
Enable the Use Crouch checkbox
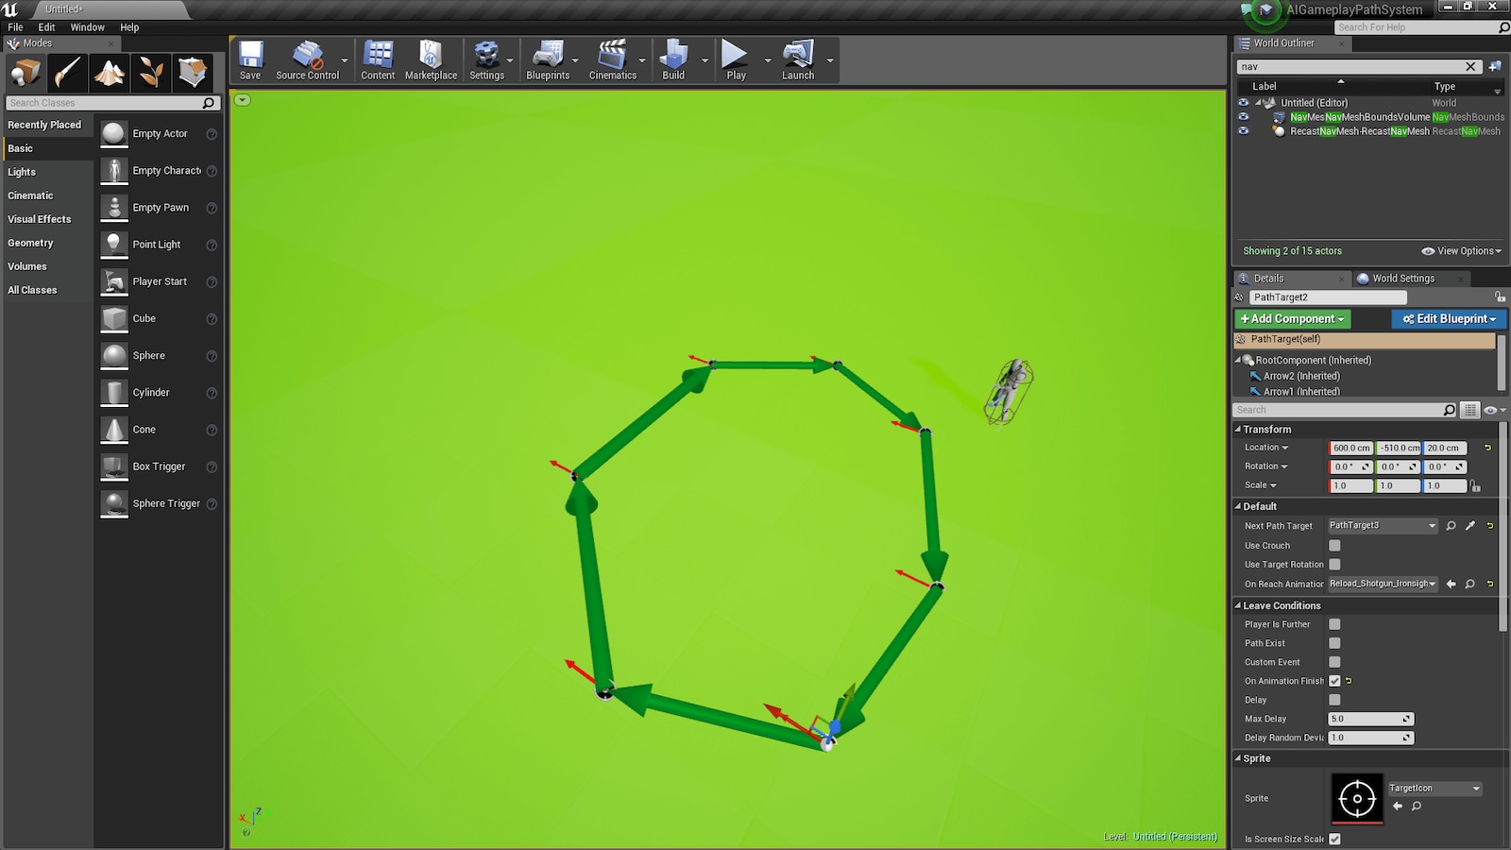(1334, 545)
